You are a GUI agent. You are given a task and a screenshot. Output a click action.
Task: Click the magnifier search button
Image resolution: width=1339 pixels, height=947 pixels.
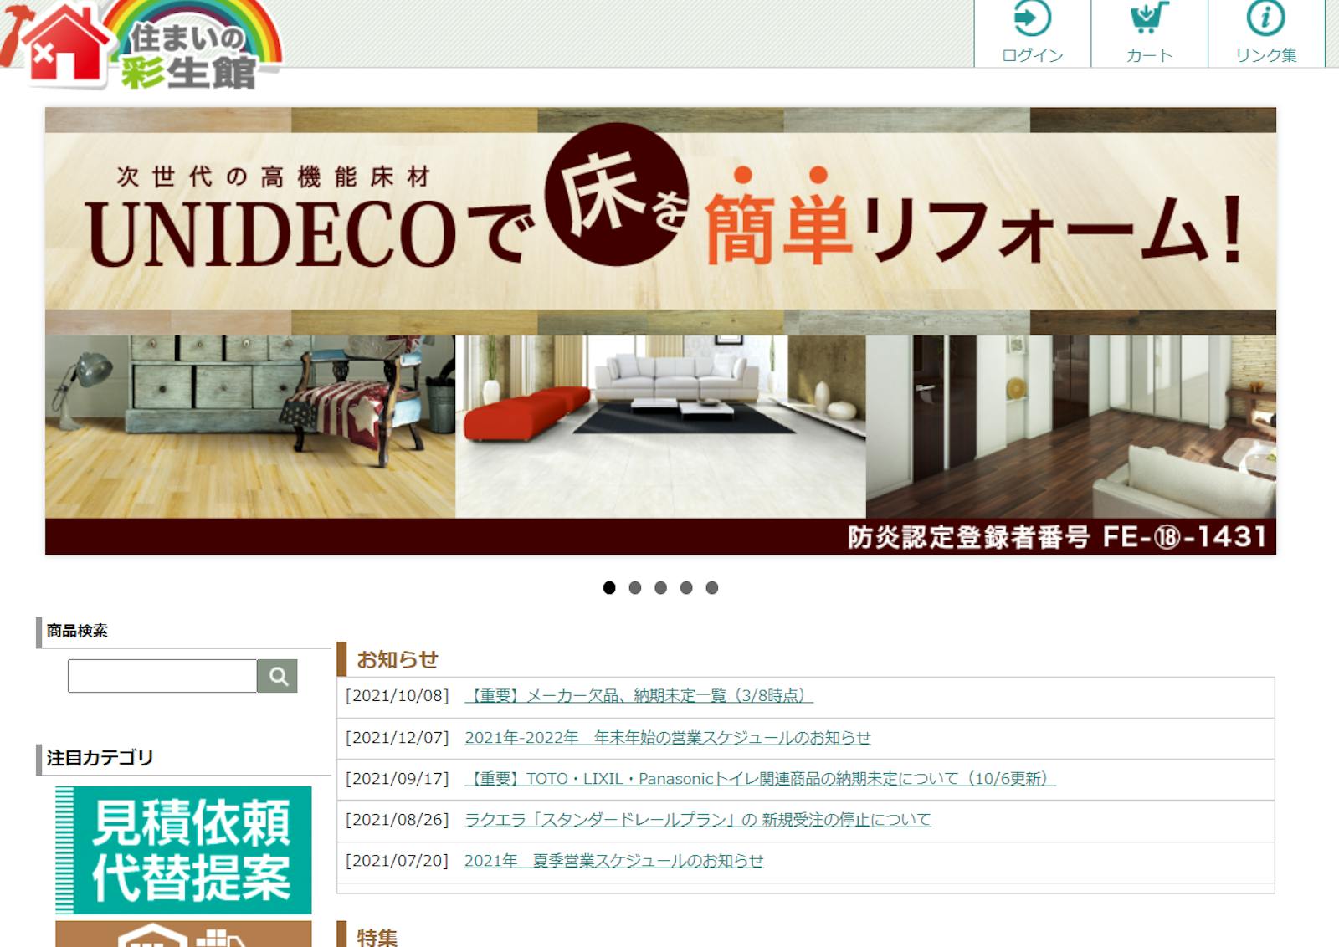coord(278,676)
